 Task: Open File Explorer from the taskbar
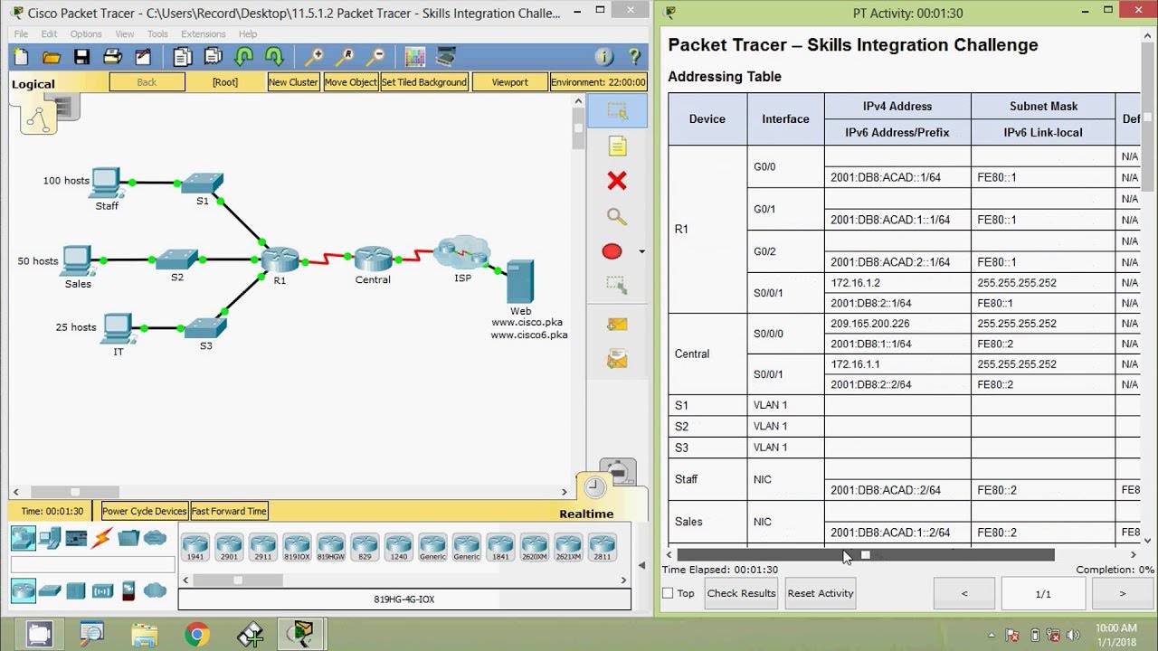pos(145,634)
